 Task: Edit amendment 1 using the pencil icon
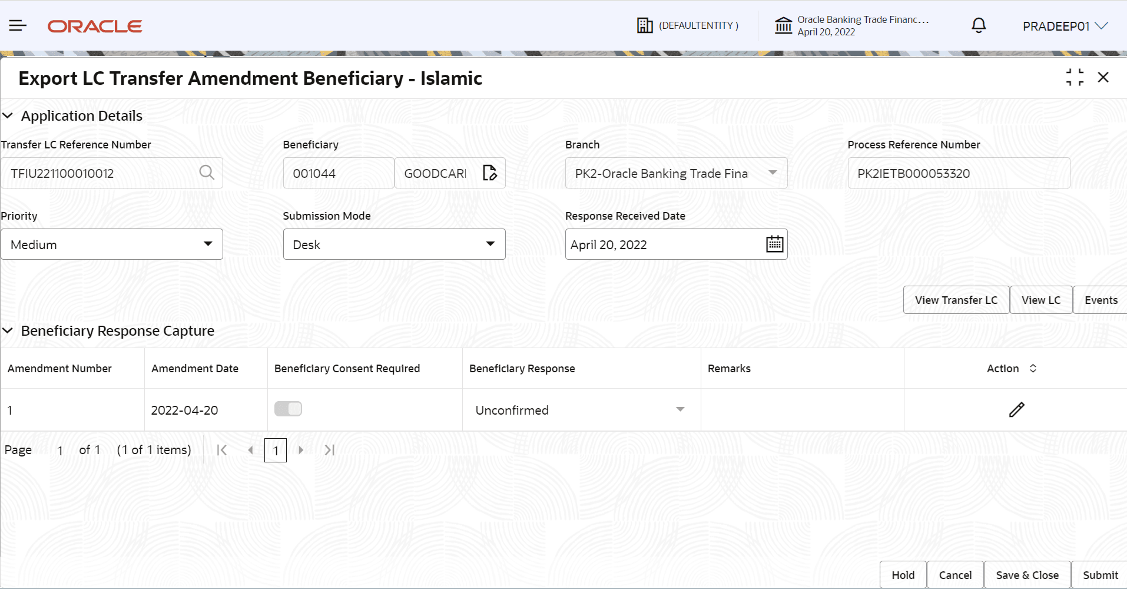point(1017,409)
